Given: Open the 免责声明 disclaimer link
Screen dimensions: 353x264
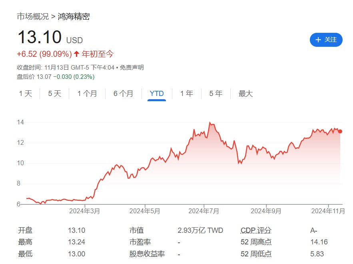Looking at the screenshot, I should [x=132, y=68].
